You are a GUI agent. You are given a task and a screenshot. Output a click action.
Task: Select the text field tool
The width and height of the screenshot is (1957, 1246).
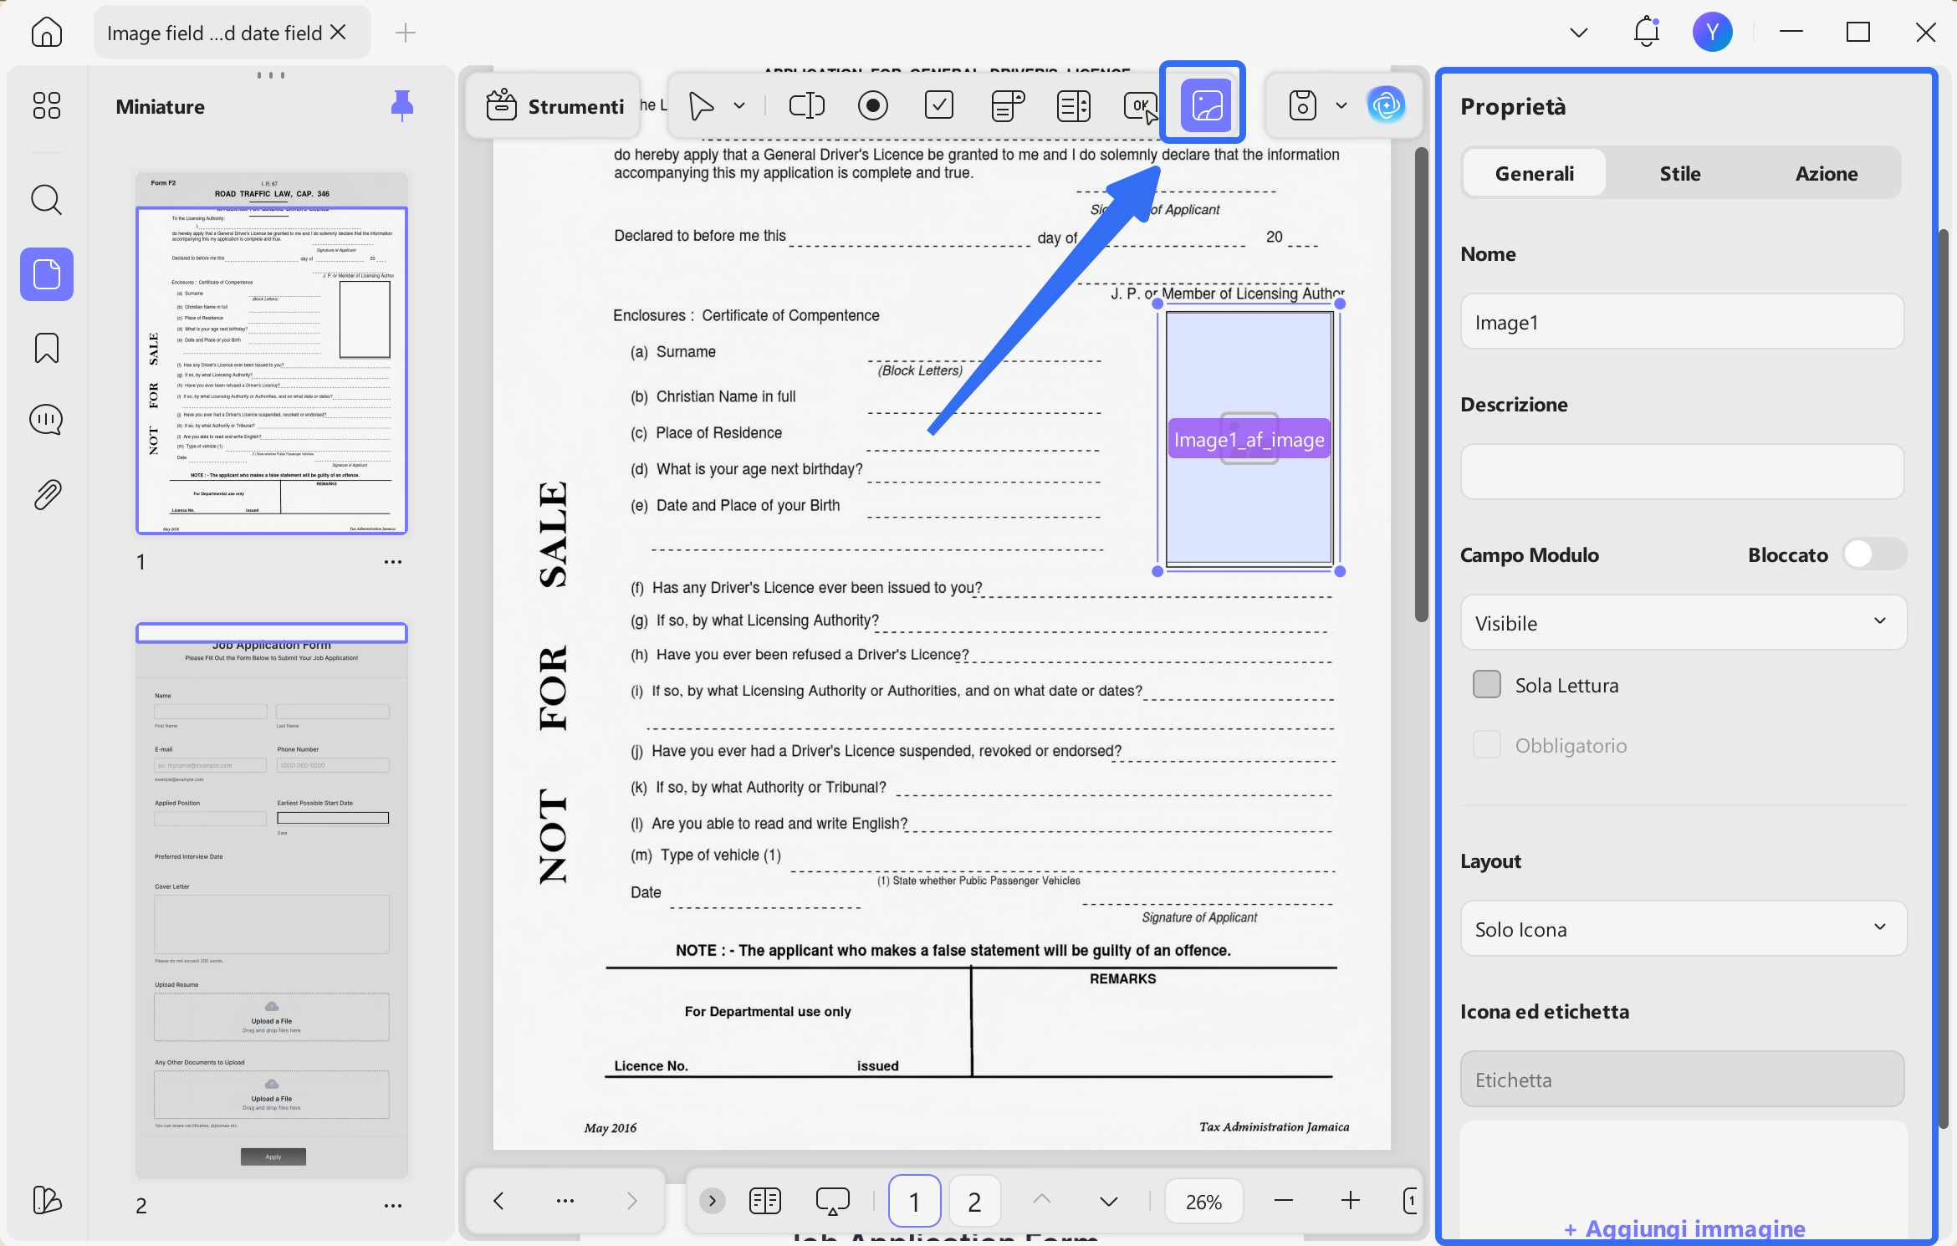point(806,105)
